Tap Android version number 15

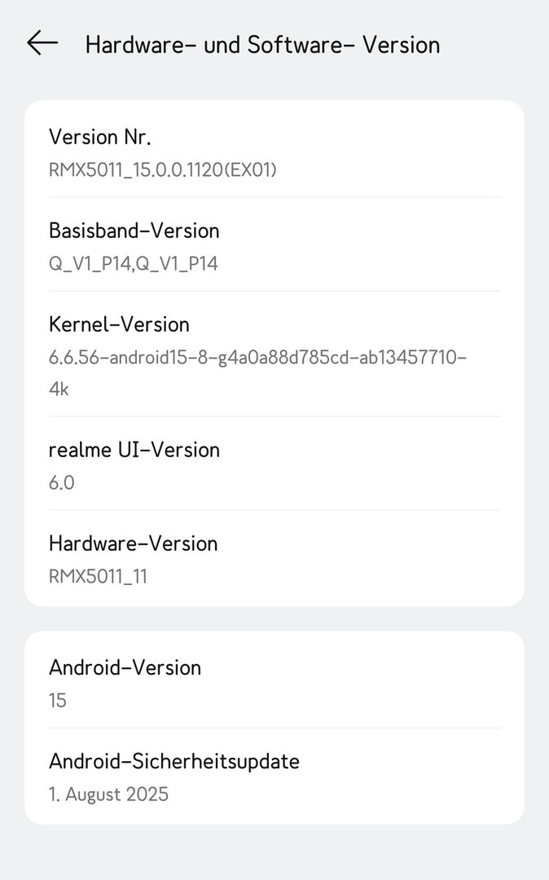coord(58,701)
